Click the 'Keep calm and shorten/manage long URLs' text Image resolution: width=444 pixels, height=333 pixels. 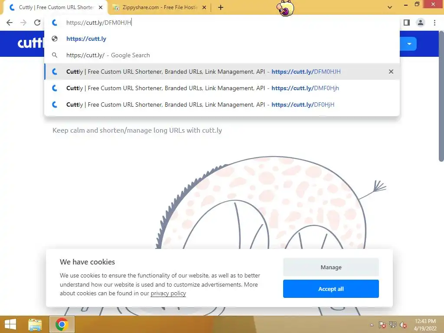[x=137, y=130]
